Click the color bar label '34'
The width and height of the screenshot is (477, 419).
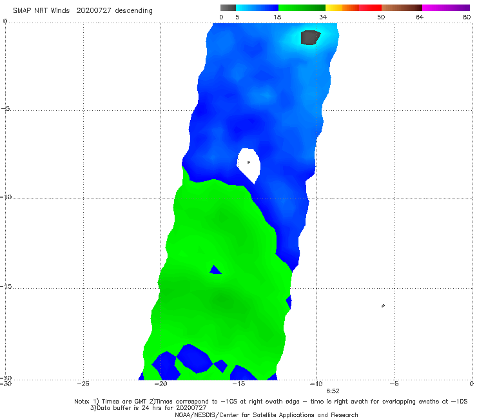pyautogui.click(x=323, y=17)
